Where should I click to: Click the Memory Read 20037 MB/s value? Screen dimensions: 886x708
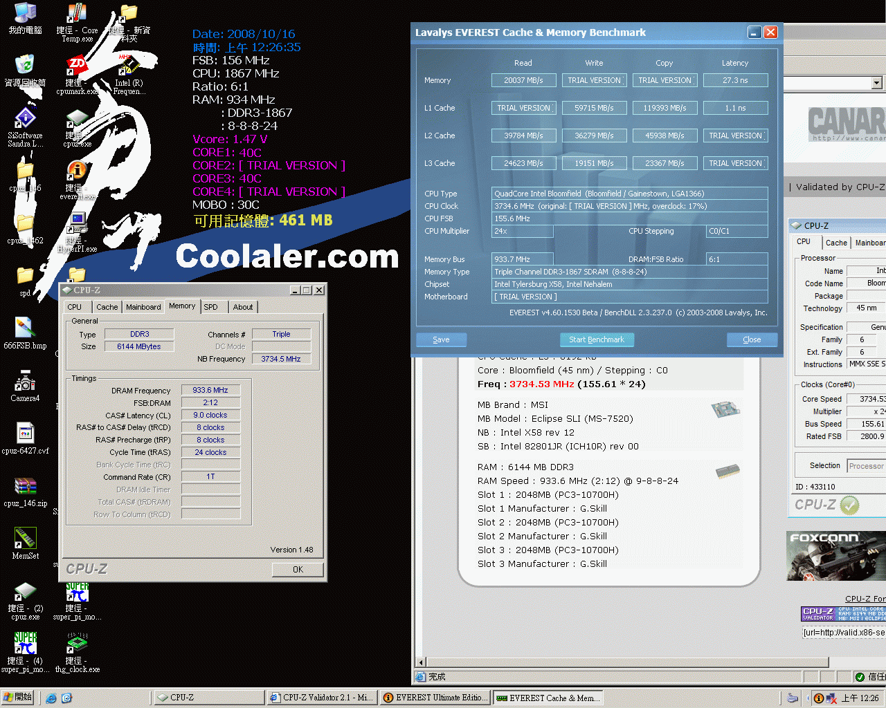point(523,80)
